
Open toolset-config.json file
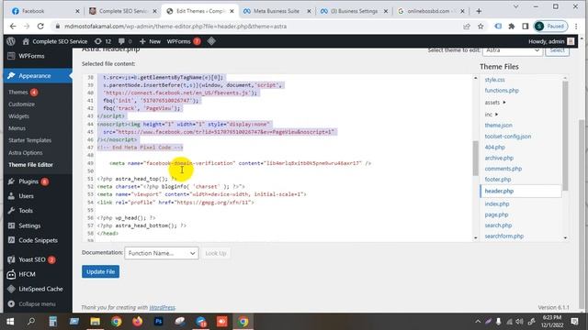508,137
